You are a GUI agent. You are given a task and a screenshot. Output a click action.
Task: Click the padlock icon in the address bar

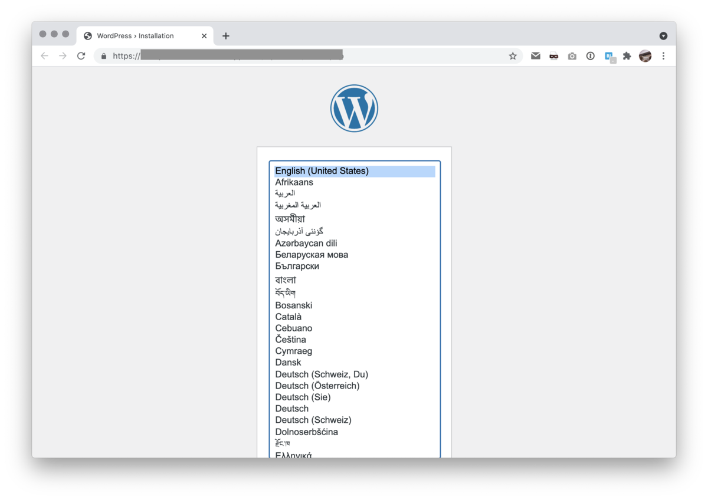click(x=104, y=56)
